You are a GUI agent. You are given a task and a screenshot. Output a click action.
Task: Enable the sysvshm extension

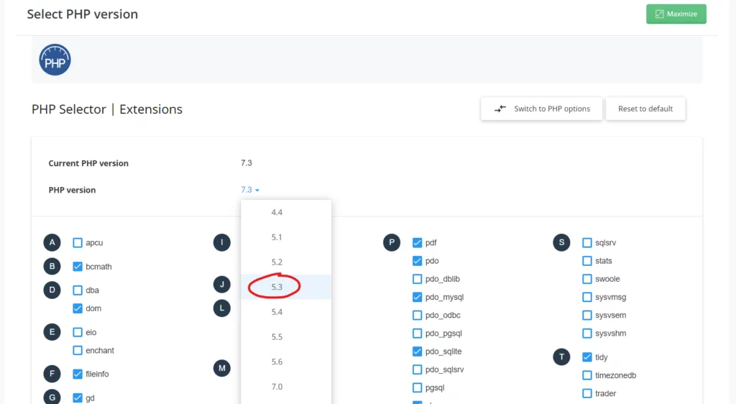[587, 334]
